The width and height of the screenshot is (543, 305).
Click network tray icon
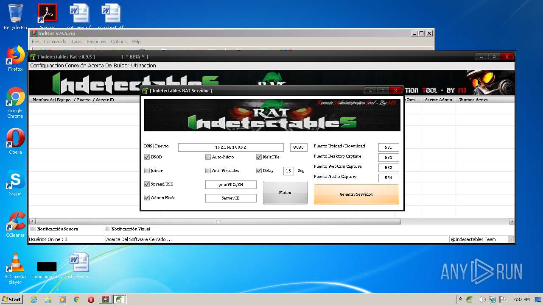[x=493, y=299]
